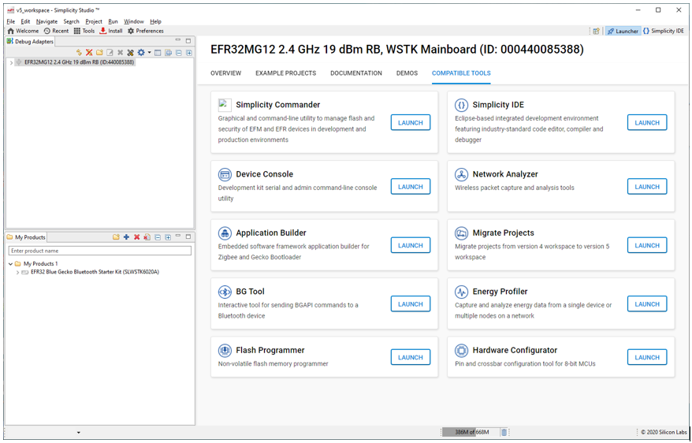Viewport: 692px width, 443px height.
Task: Click the table columns icon in Debug Adapters
Action: (158, 53)
